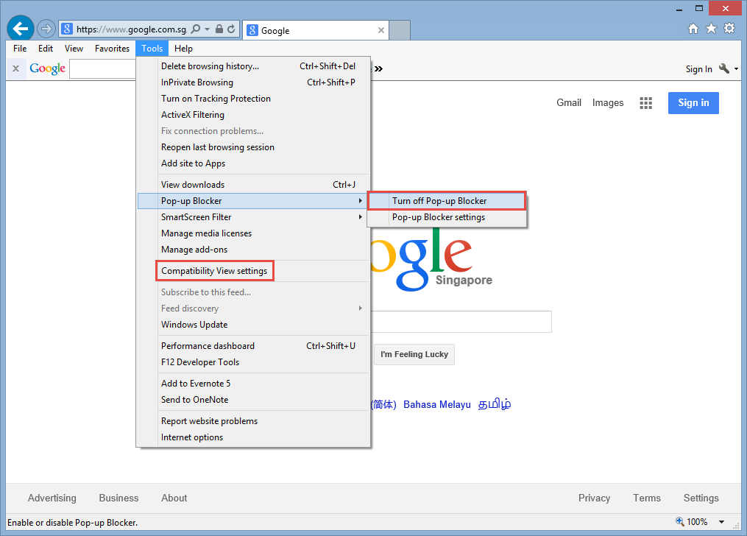Click the blue Sign in button
747x536 pixels.
click(x=693, y=103)
